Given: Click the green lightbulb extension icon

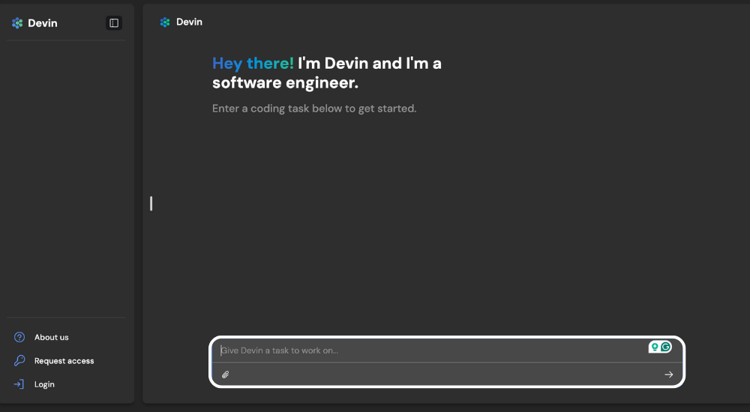Looking at the screenshot, I should point(655,347).
